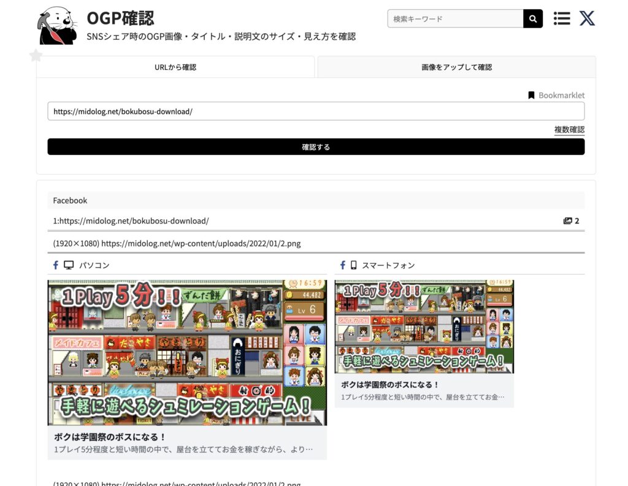Open the X (Twitter) icon link

pyautogui.click(x=587, y=18)
